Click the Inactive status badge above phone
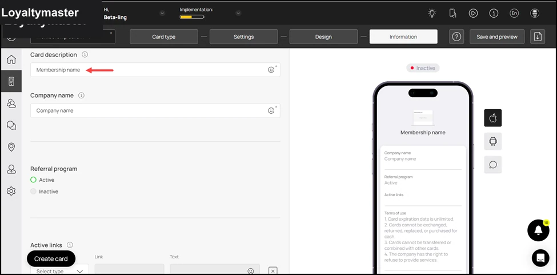The width and height of the screenshot is (557, 275). [x=423, y=68]
